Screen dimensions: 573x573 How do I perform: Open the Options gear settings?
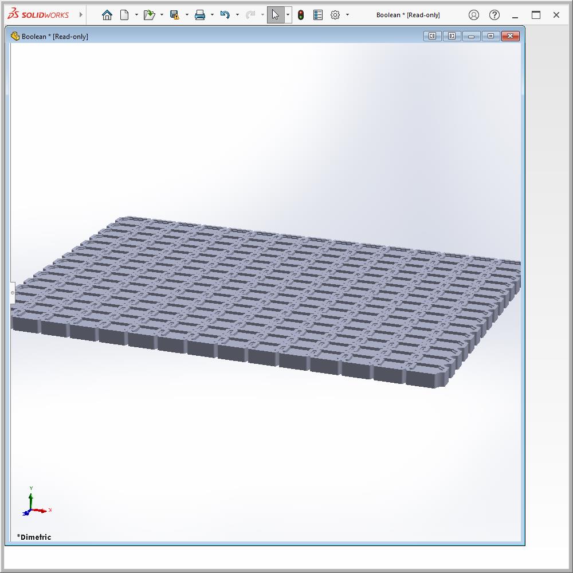click(x=335, y=15)
